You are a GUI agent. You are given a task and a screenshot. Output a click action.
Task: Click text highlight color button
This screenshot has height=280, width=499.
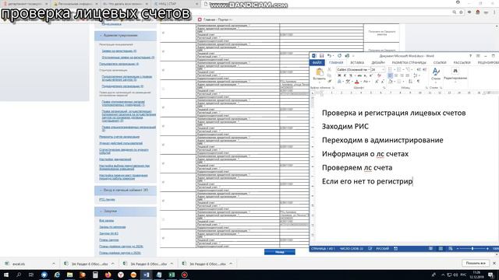point(348,81)
